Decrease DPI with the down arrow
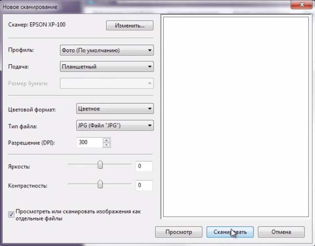Viewport: 315px width, 246px height. (x=106, y=145)
